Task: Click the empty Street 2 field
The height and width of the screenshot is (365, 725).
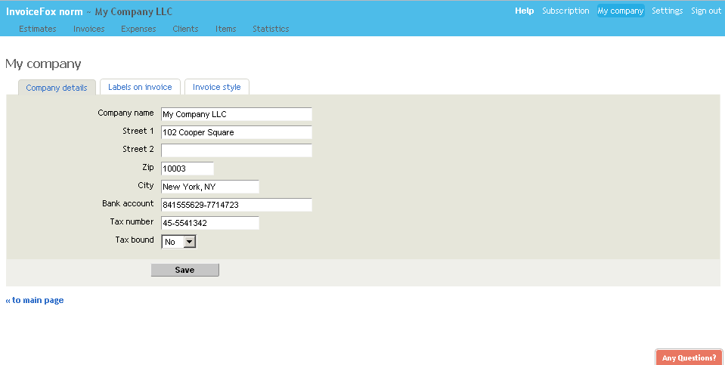Action: (237, 150)
